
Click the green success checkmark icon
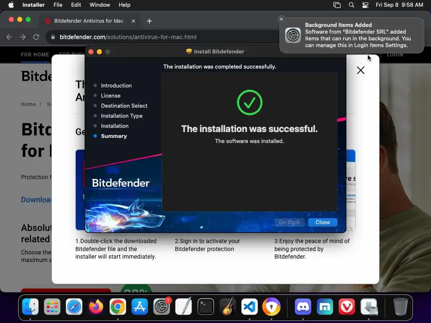[x=250, y=103]
